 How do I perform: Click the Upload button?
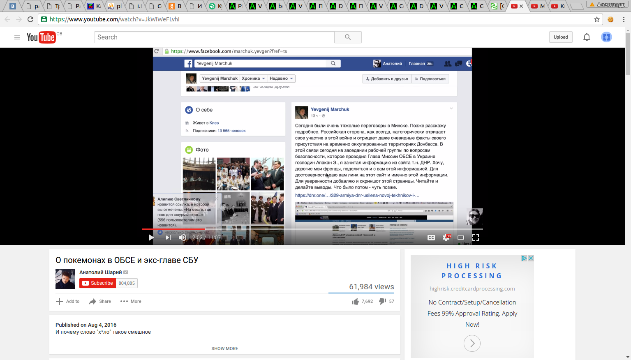561,37
